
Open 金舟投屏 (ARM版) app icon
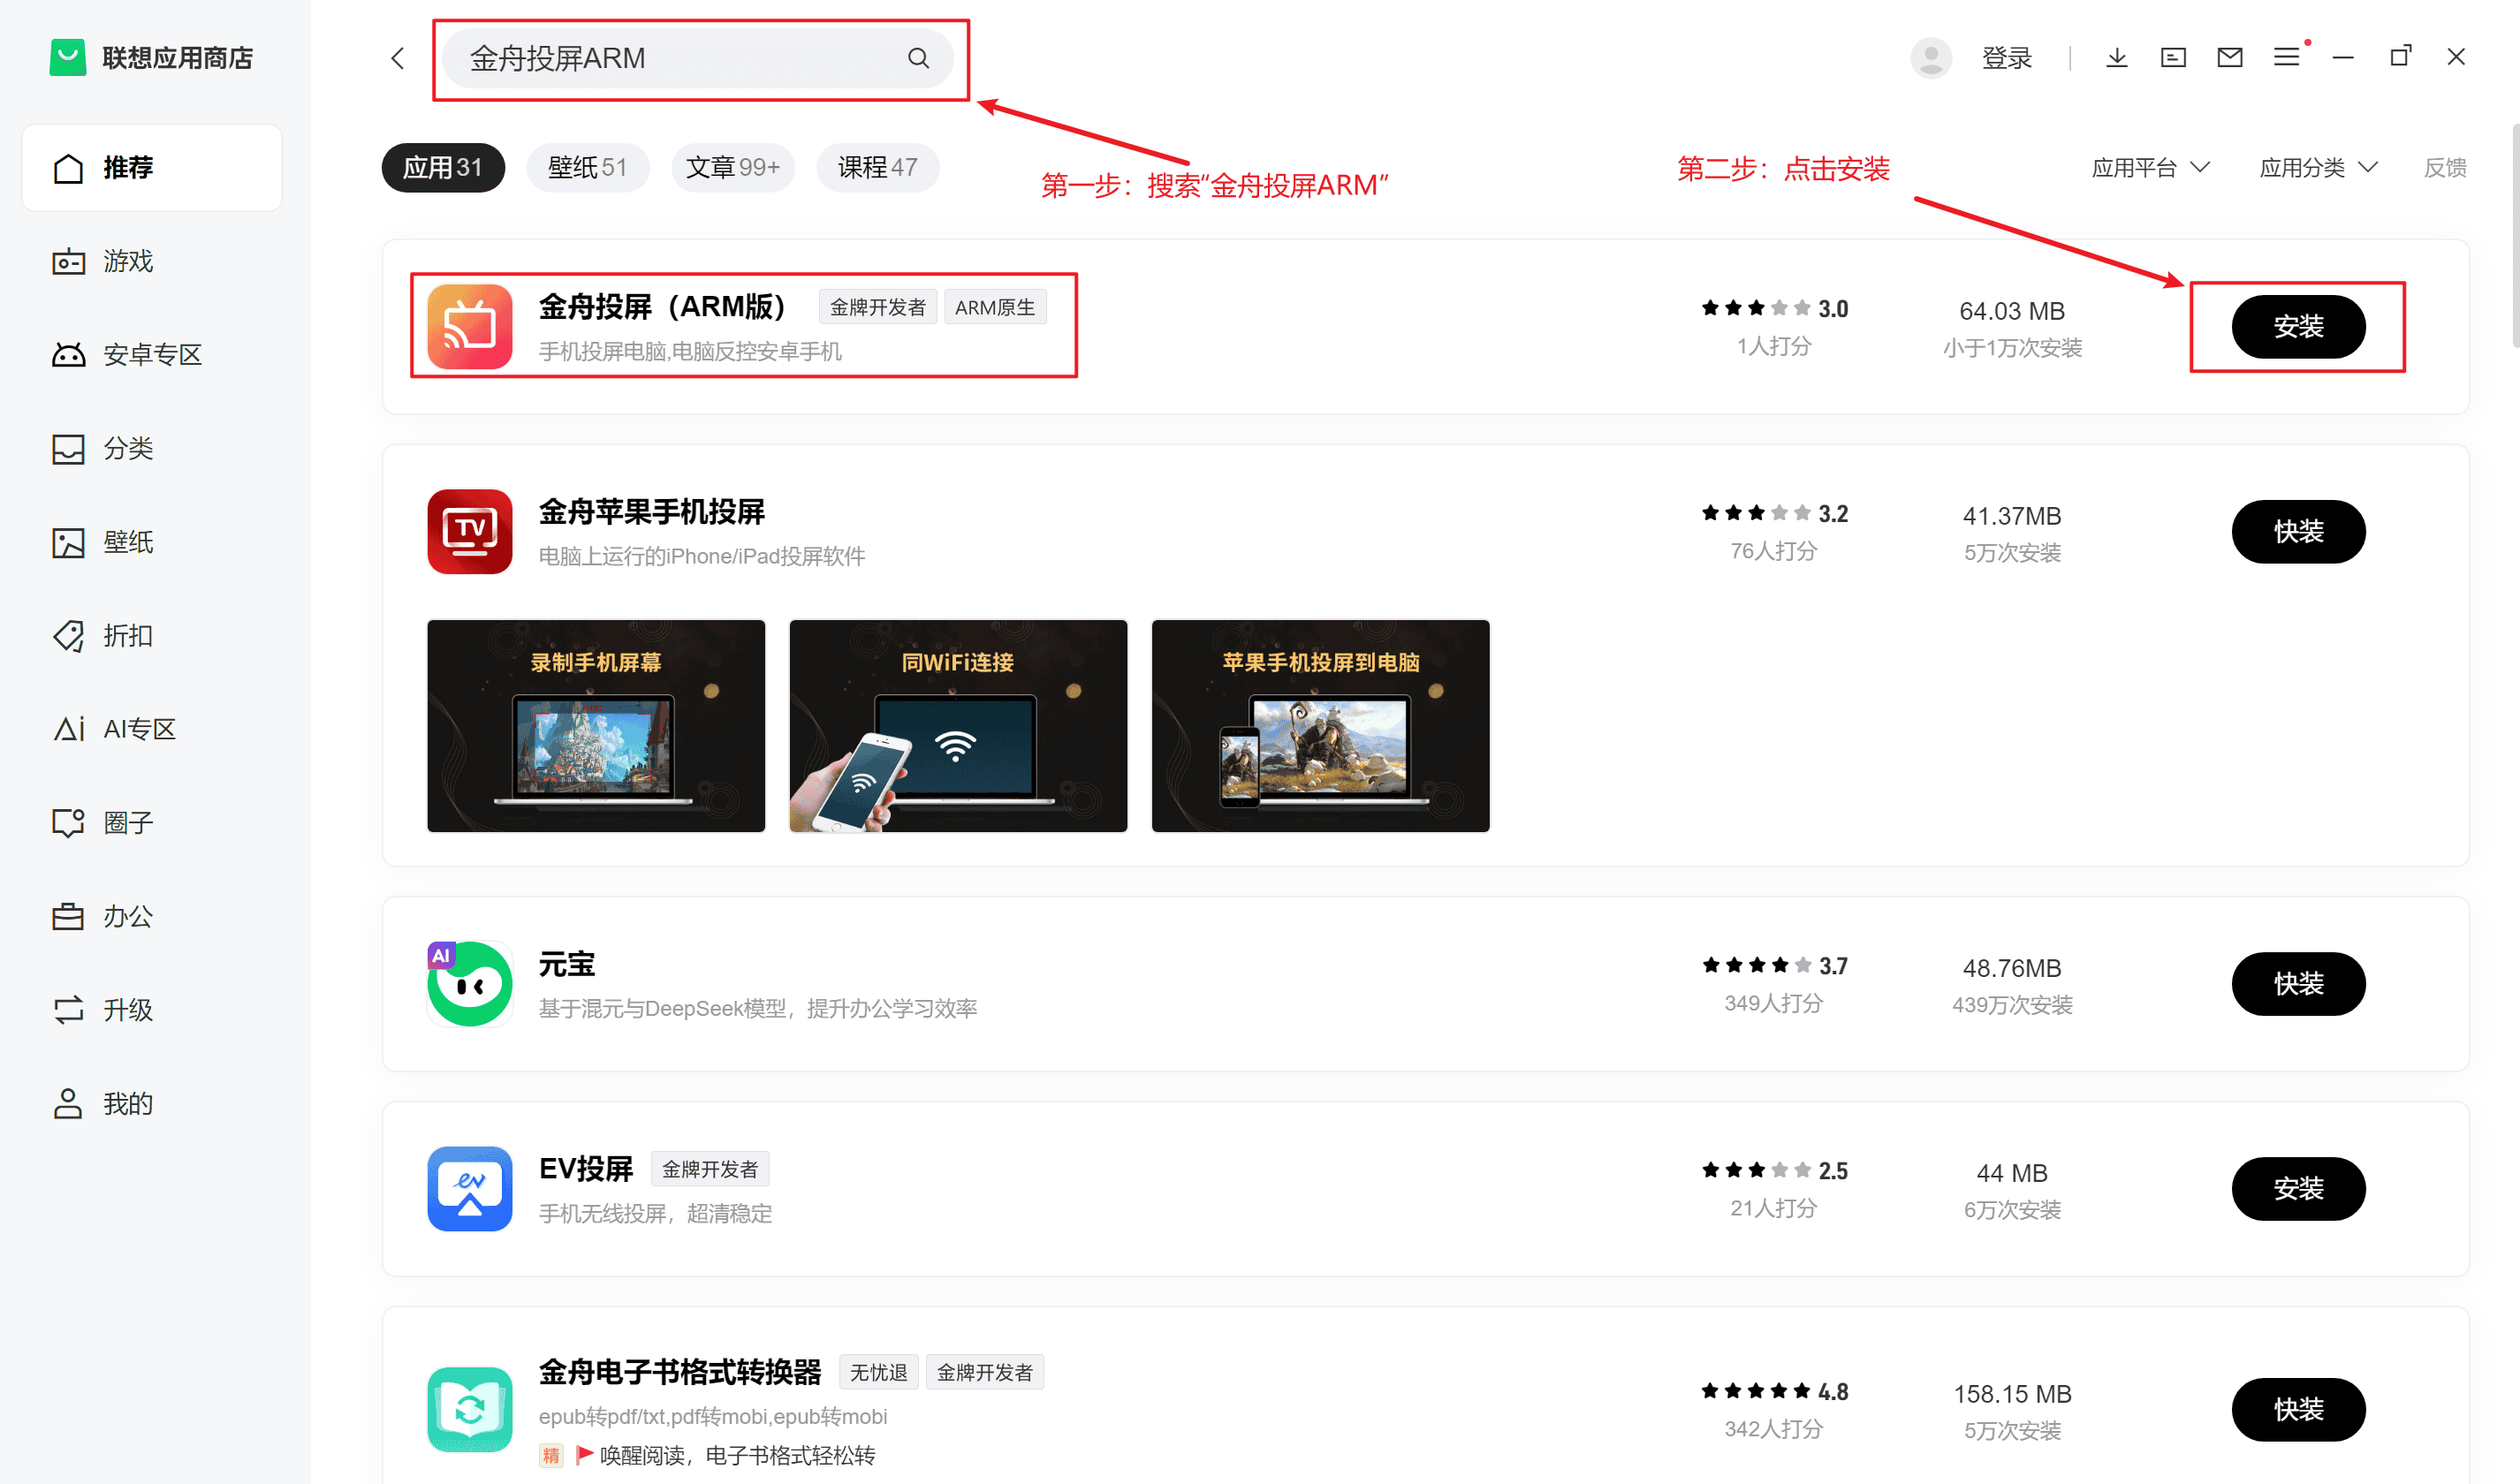(x=469, y=326)
